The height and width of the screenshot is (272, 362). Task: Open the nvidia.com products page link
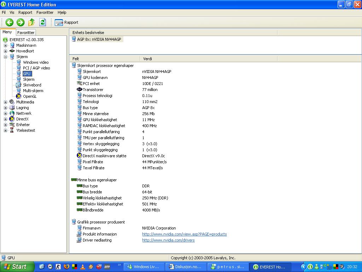pos(185,234)
